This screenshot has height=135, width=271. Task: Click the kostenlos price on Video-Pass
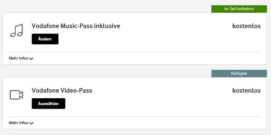(x=246, y=91)
